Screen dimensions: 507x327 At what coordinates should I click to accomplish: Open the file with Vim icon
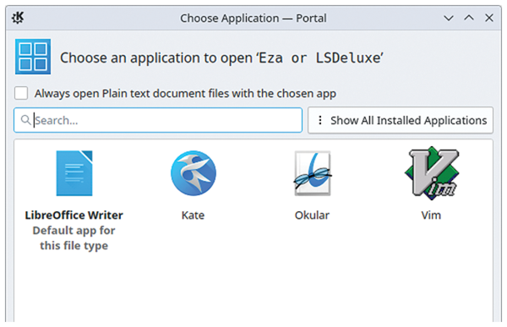click(432, 172)
